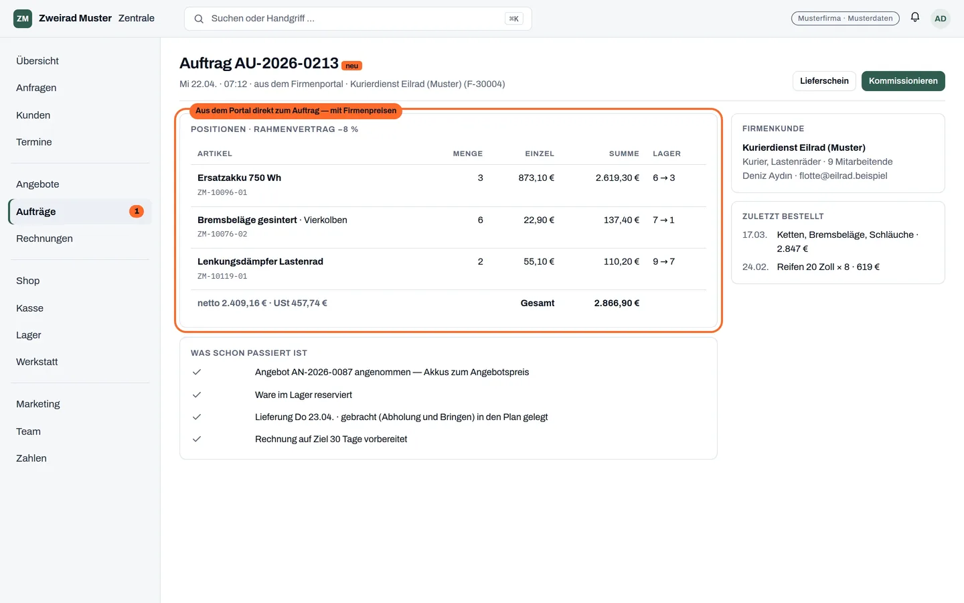Select Aufträge in sidebar
The image size is (964, 603).
point(80,211)
